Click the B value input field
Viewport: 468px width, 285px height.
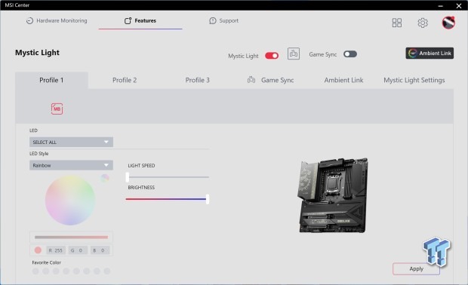coord(100,250)
